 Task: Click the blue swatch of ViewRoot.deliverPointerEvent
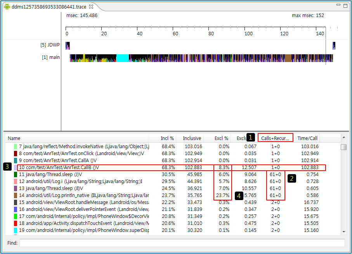[16, 209]
